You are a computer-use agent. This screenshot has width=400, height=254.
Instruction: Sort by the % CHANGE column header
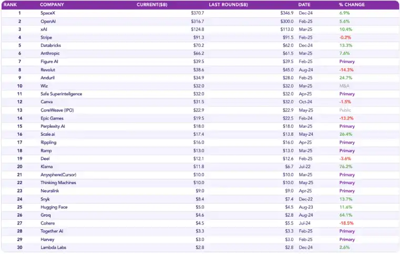[x=351, y=5]
